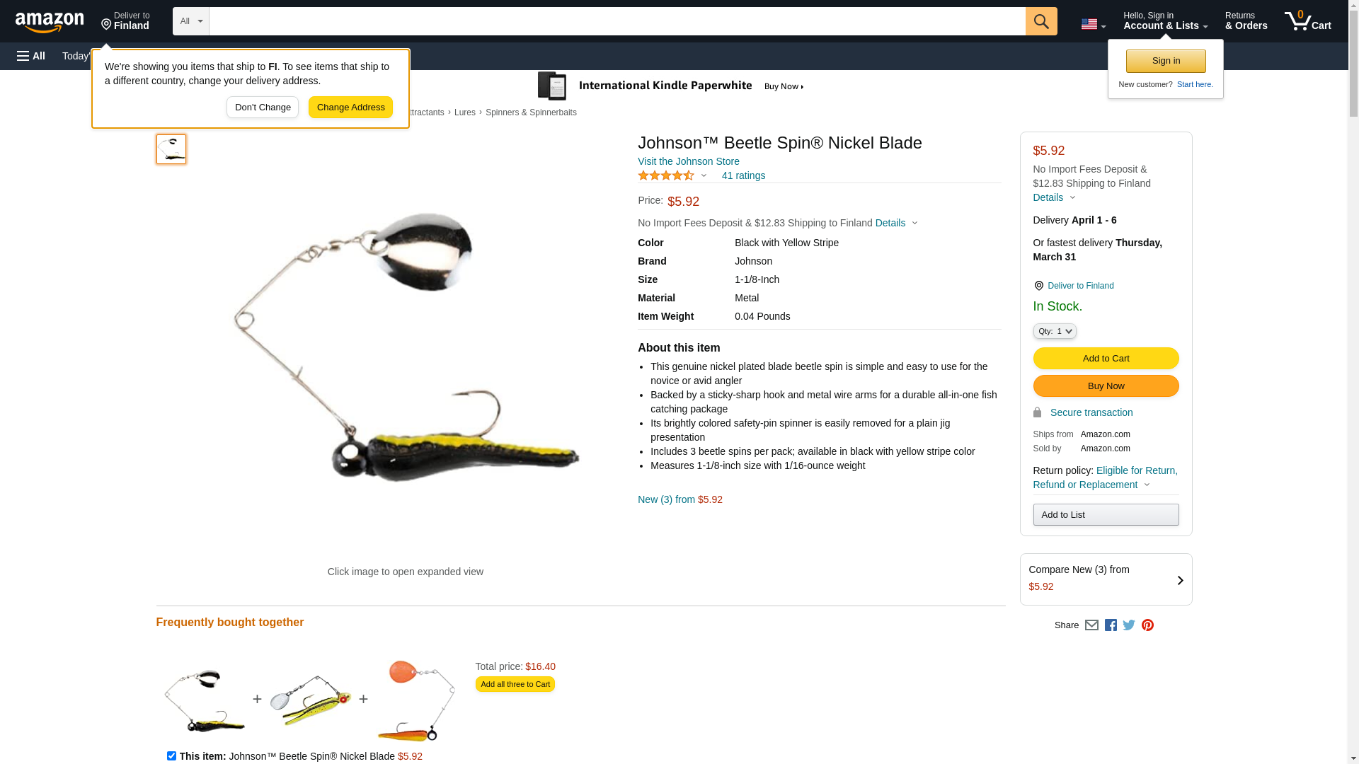The height and width of the screenshot is (764, 1359).
Task: Click the search magnifier button
Action: pyautogui.click(x=1041, y=21)
